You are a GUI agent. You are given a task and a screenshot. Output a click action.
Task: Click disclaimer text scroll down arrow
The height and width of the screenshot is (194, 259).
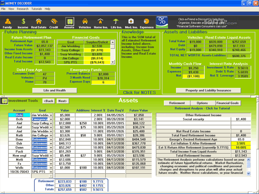(248, 173)
